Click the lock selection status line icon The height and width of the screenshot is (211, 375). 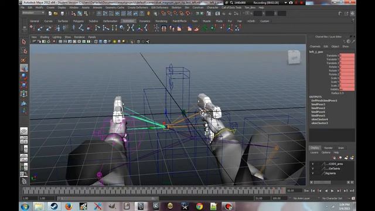[148, 13]
